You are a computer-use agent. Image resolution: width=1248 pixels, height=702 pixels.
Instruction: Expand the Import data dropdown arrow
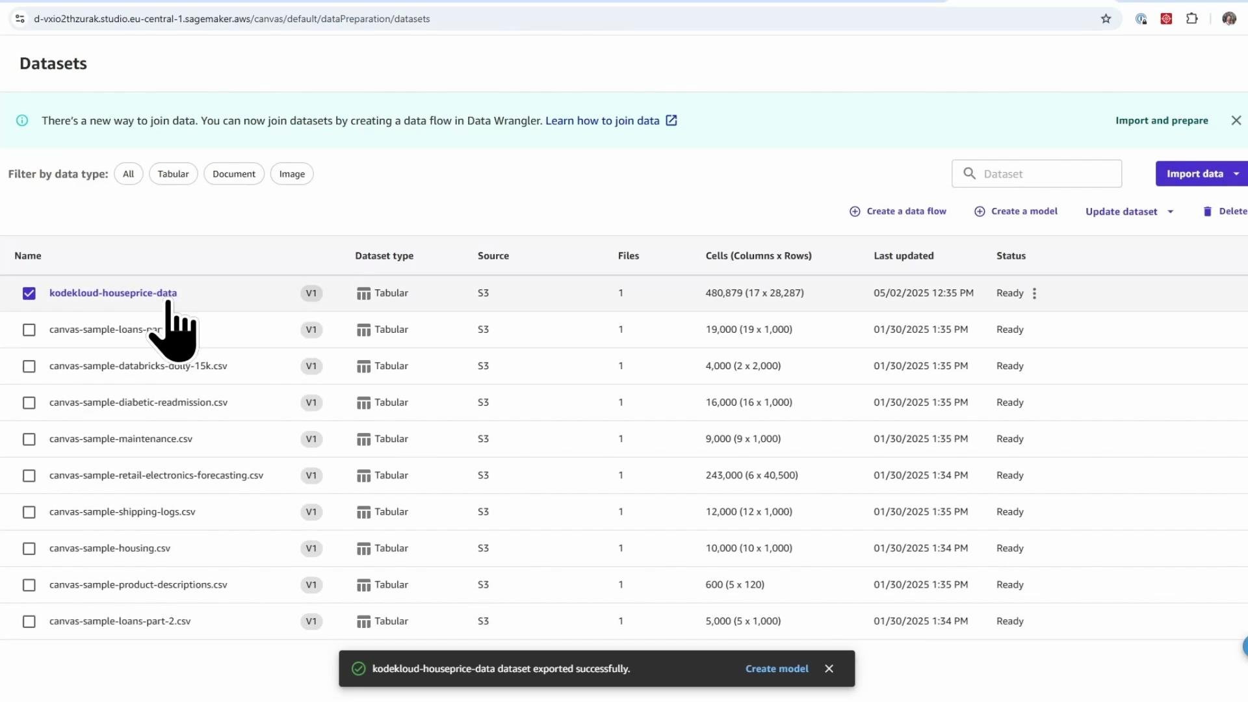click(1236, 174)
